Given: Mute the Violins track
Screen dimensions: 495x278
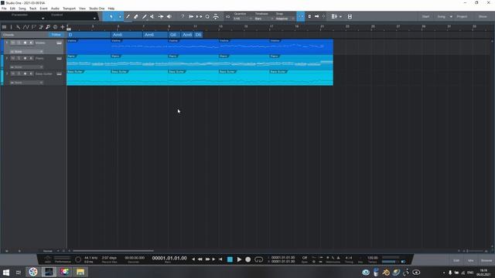Looking at the screenshot, I should pos(13,42).
